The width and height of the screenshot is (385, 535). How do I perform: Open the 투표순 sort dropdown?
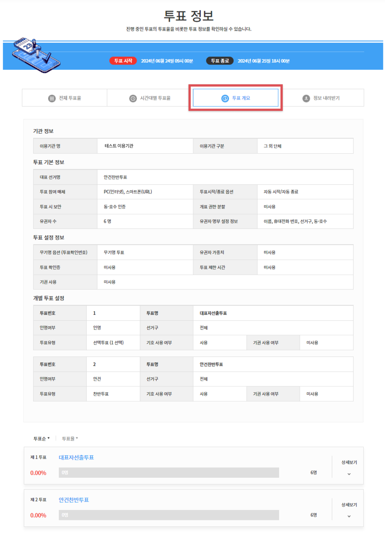(41, 439)
